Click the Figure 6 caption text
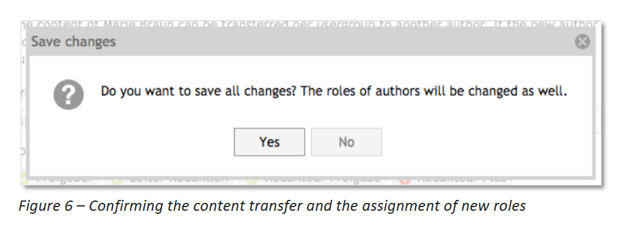This screenshot has height=235, width=633. [272, 206]
